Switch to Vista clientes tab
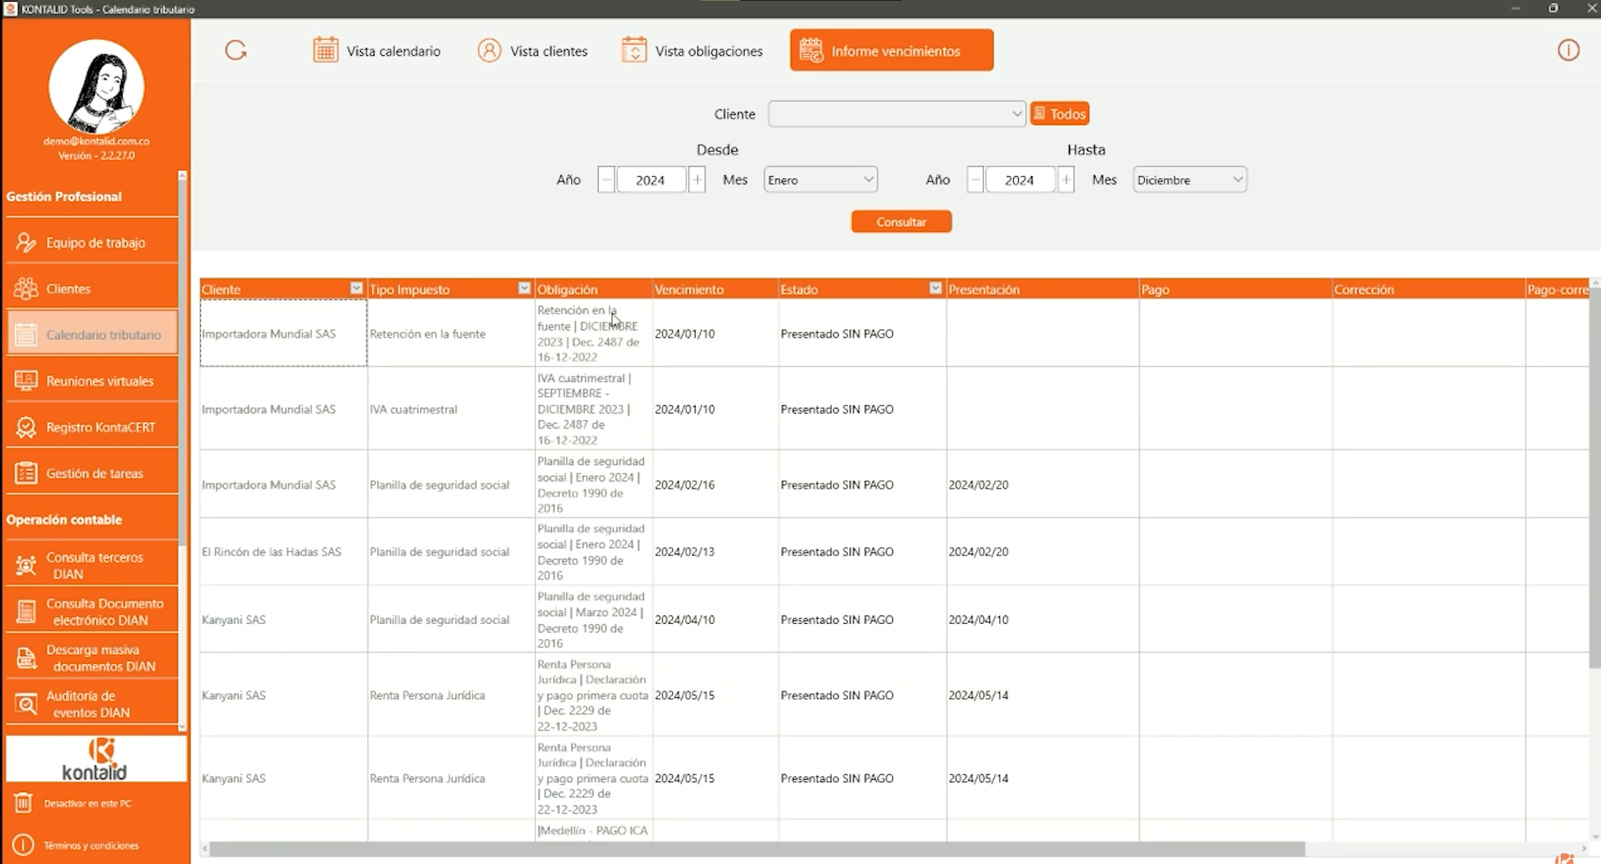 [533, 51]
